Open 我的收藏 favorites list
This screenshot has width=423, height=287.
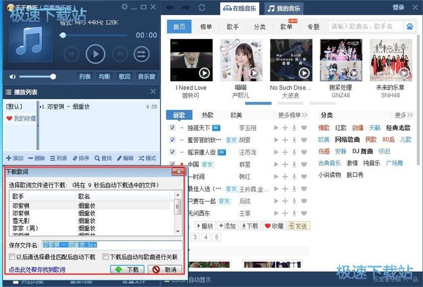21,118
